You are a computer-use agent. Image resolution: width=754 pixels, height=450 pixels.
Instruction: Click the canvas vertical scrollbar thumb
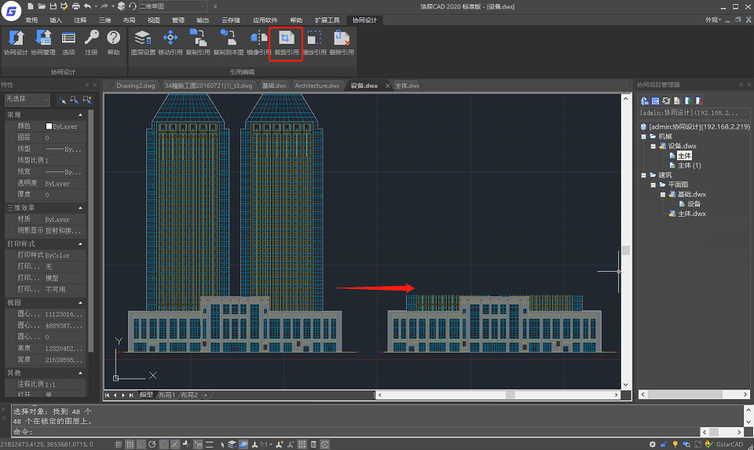tap(626, 251)
